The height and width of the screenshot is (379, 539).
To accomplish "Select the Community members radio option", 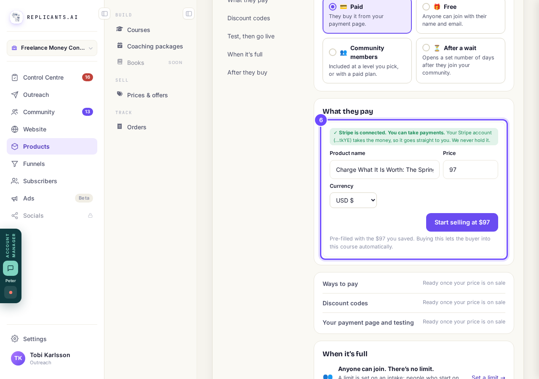I will (x=333, y=52).
